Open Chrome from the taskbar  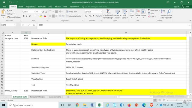77,105
